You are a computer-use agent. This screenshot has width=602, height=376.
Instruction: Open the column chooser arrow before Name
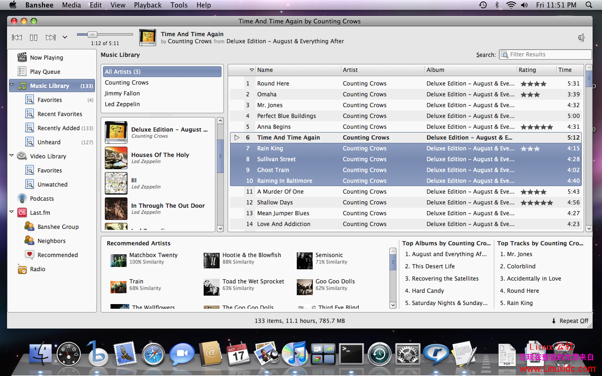click(x=252, y=70)
